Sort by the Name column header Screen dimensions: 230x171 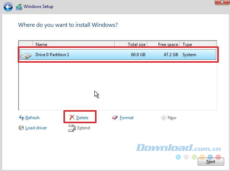74,44
